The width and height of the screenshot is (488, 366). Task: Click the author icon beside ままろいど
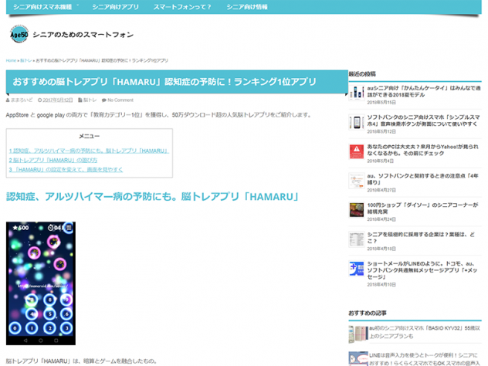8,100
